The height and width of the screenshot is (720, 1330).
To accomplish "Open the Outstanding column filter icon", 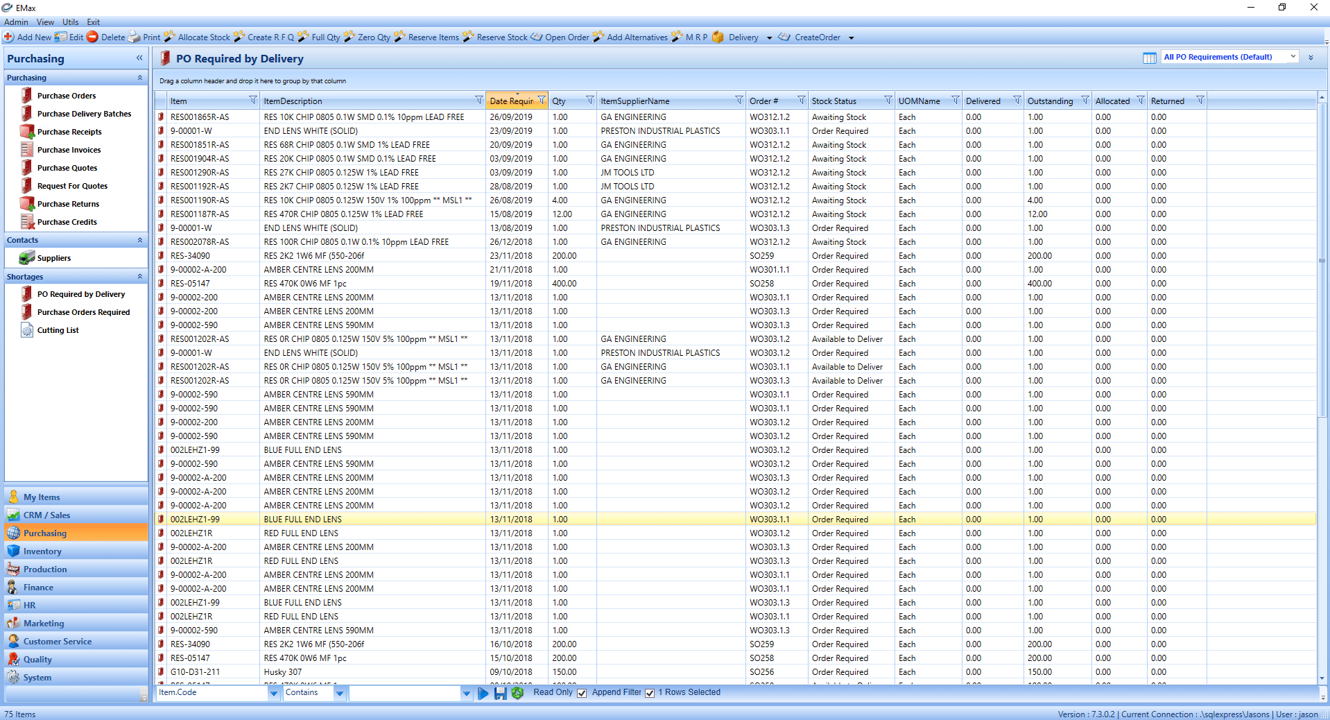I will point(1085,101).
